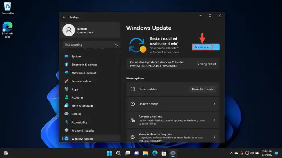Click the pause icon beside Pause updates
This screenshot has width=282, height=158.
[x=133, y=89]
